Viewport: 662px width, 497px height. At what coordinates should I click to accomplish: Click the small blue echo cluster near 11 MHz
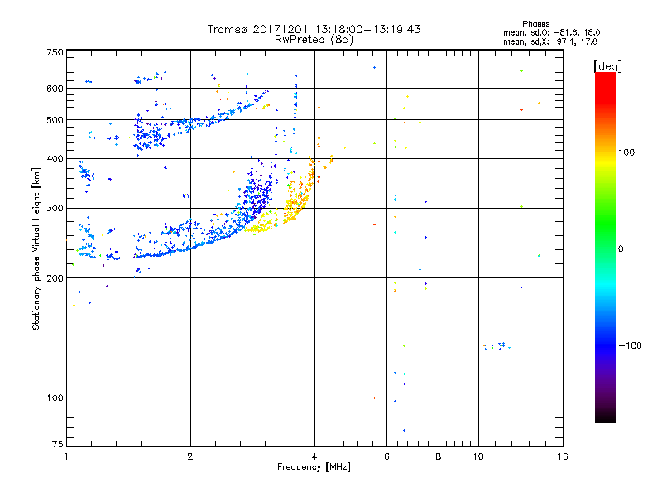click(x=497, y=346)
